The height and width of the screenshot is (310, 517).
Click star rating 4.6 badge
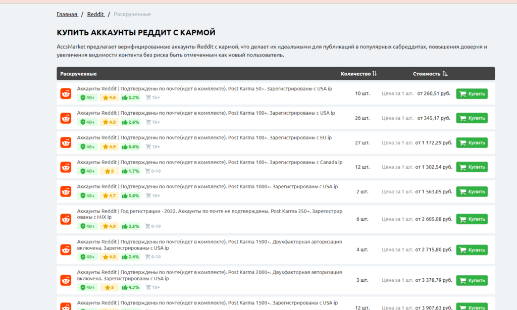coord(109,97)
